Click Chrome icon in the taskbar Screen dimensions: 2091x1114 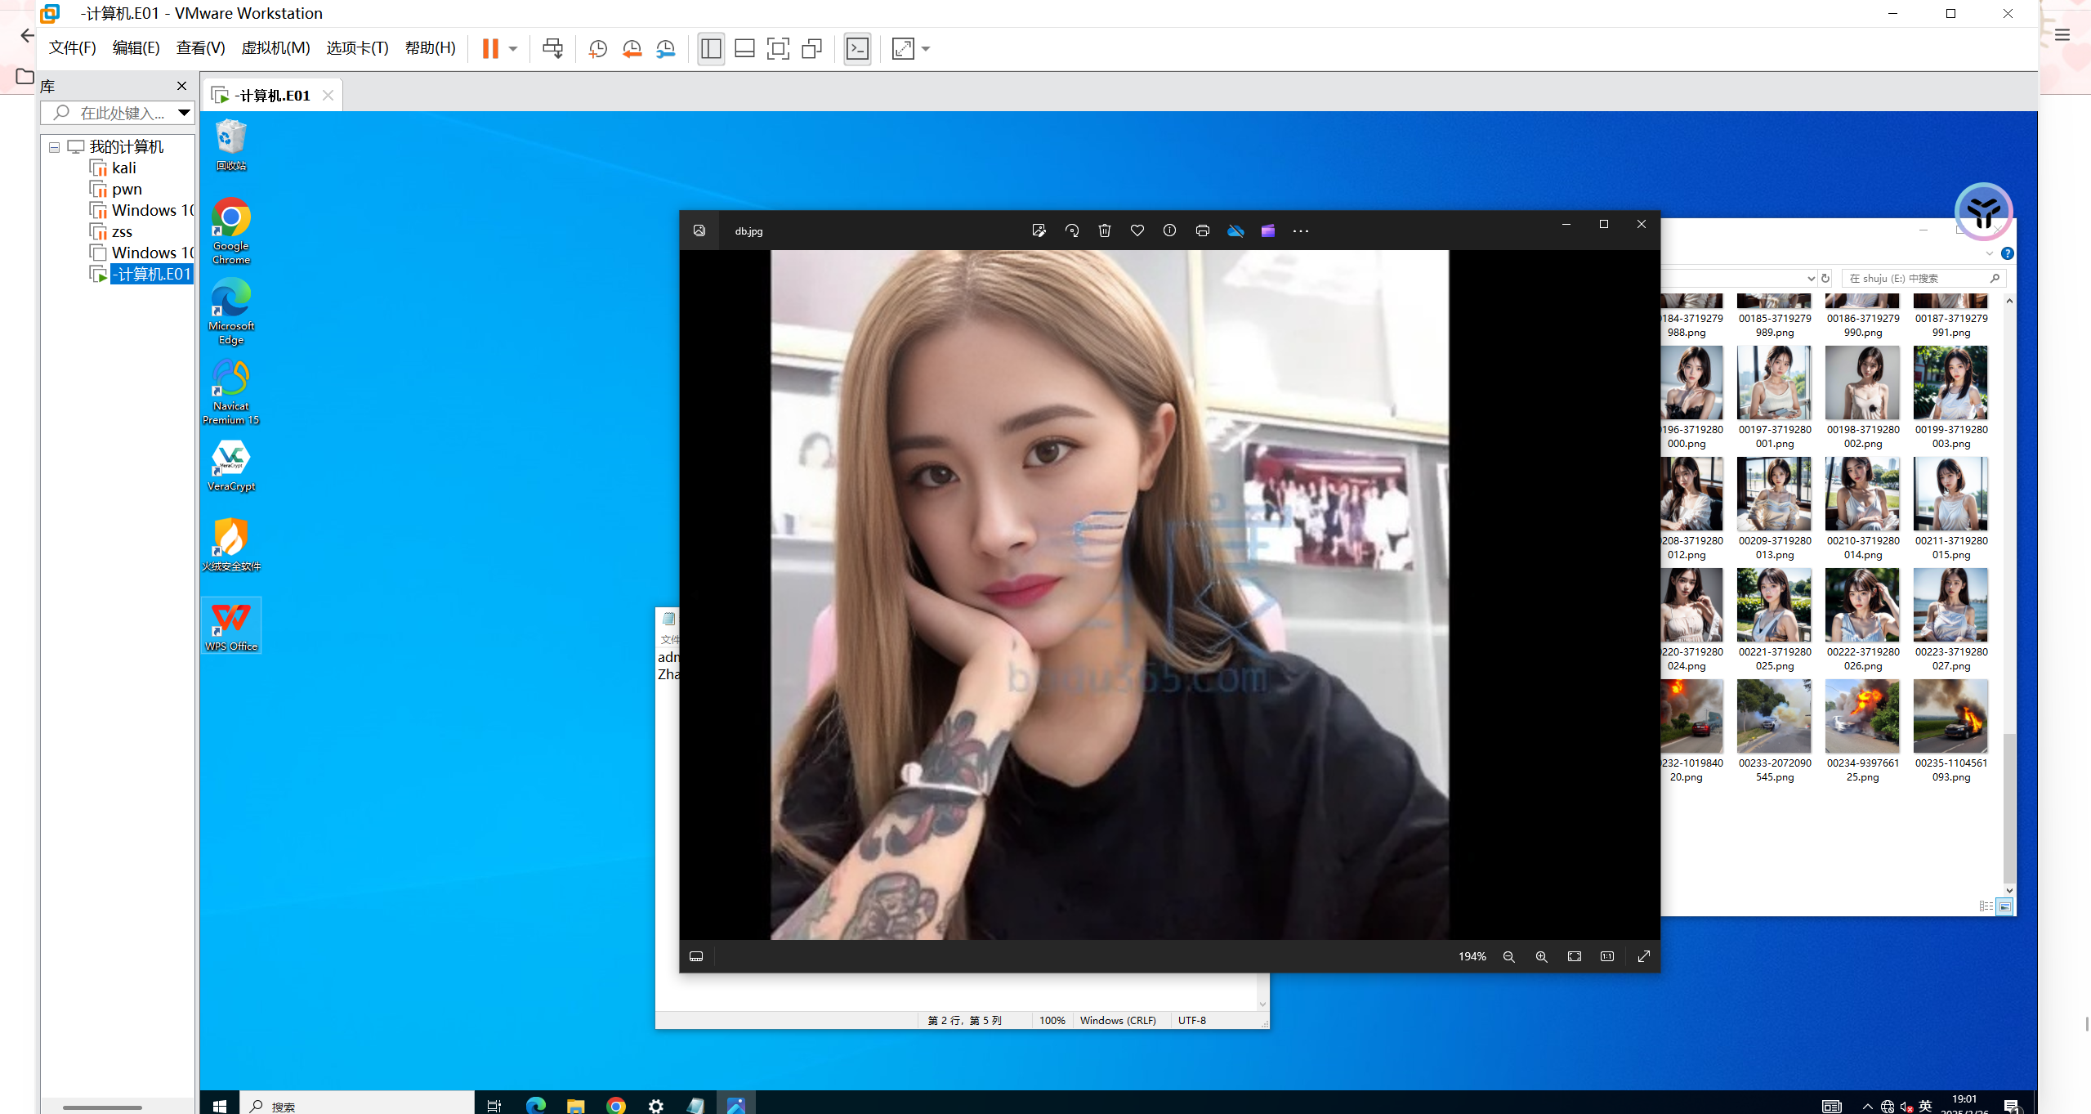click(x=615, y=1105)
